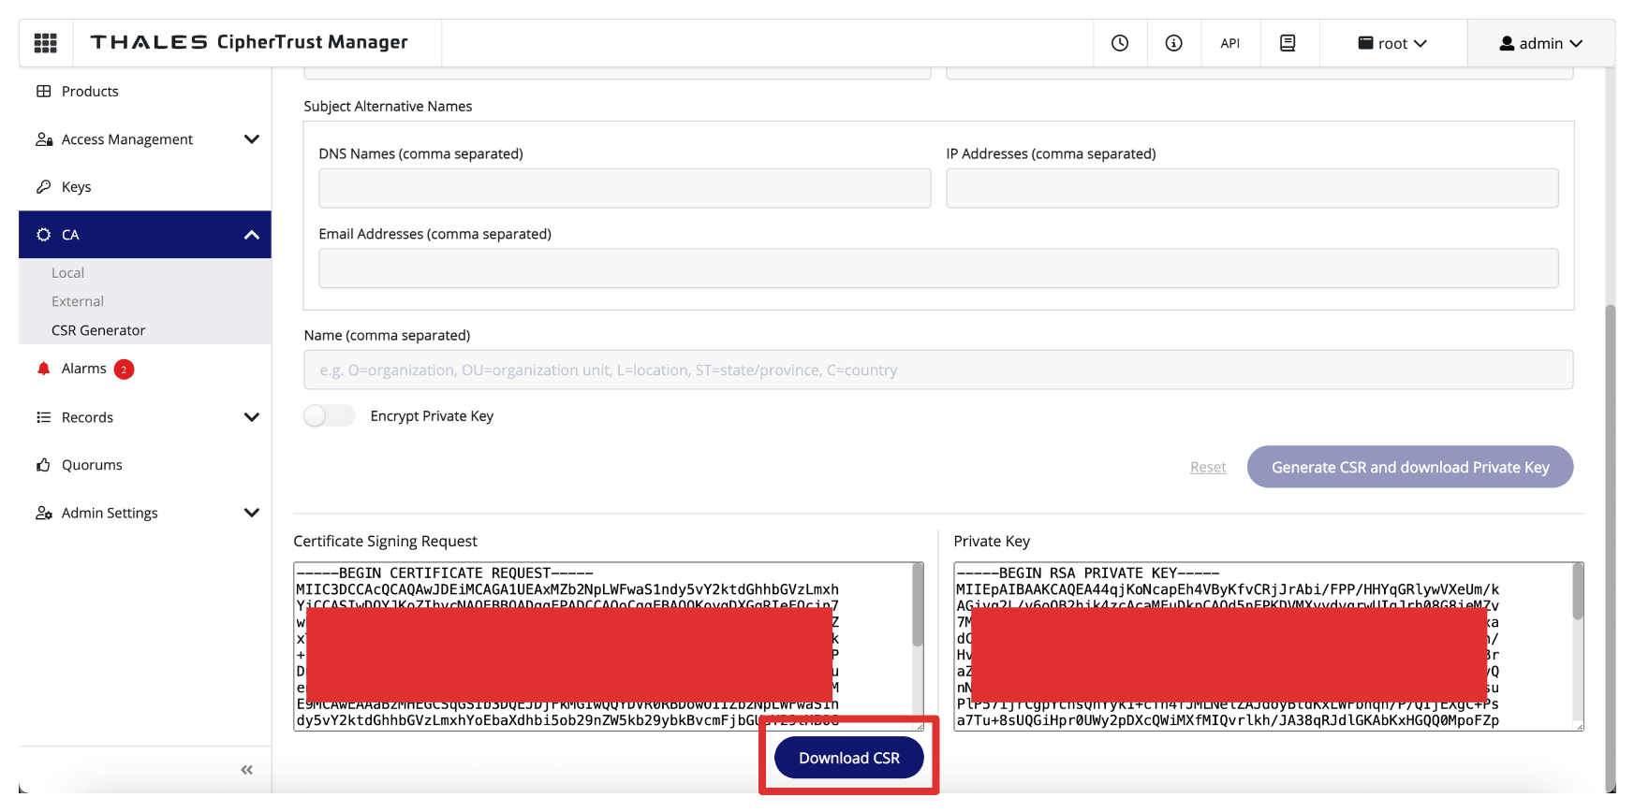
Task: Select Local under CA
Action: click(x=67, y=273)
